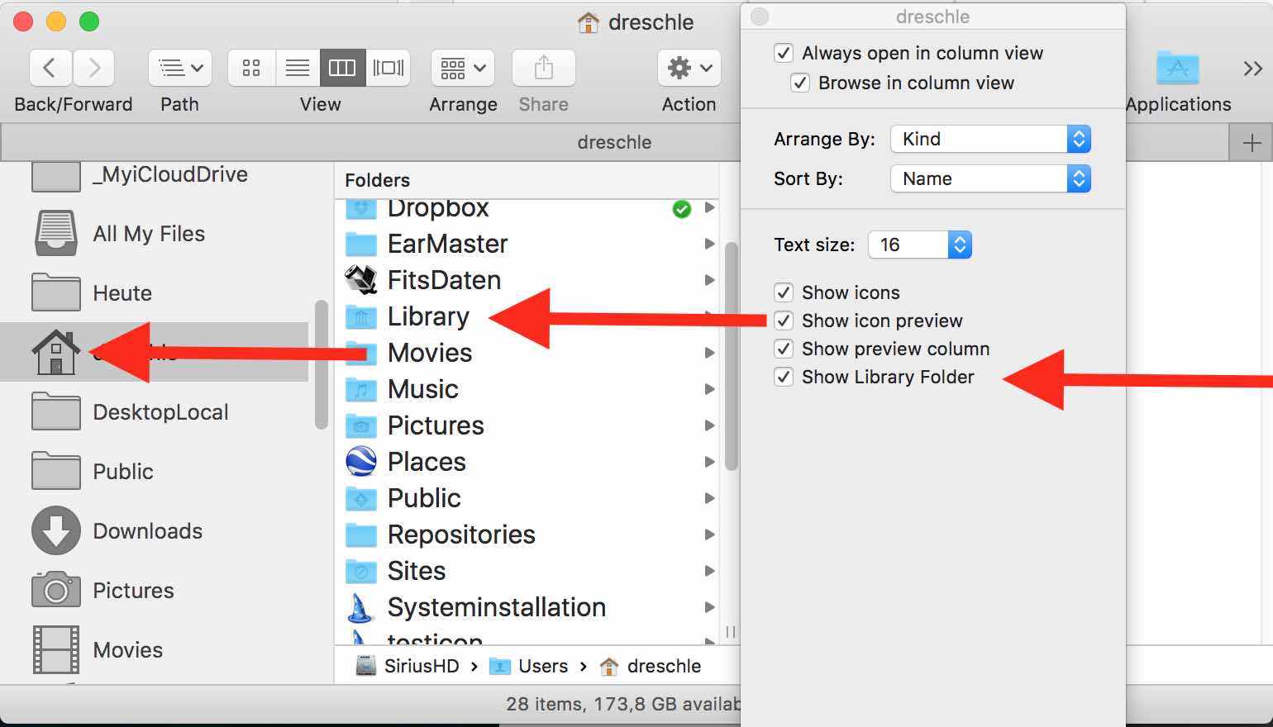1273x727 pixels.
Task: Expand the Repositories folder arrow
Action: coord(709,535)
